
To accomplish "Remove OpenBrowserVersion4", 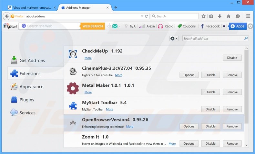I will (x=232, y=126).
